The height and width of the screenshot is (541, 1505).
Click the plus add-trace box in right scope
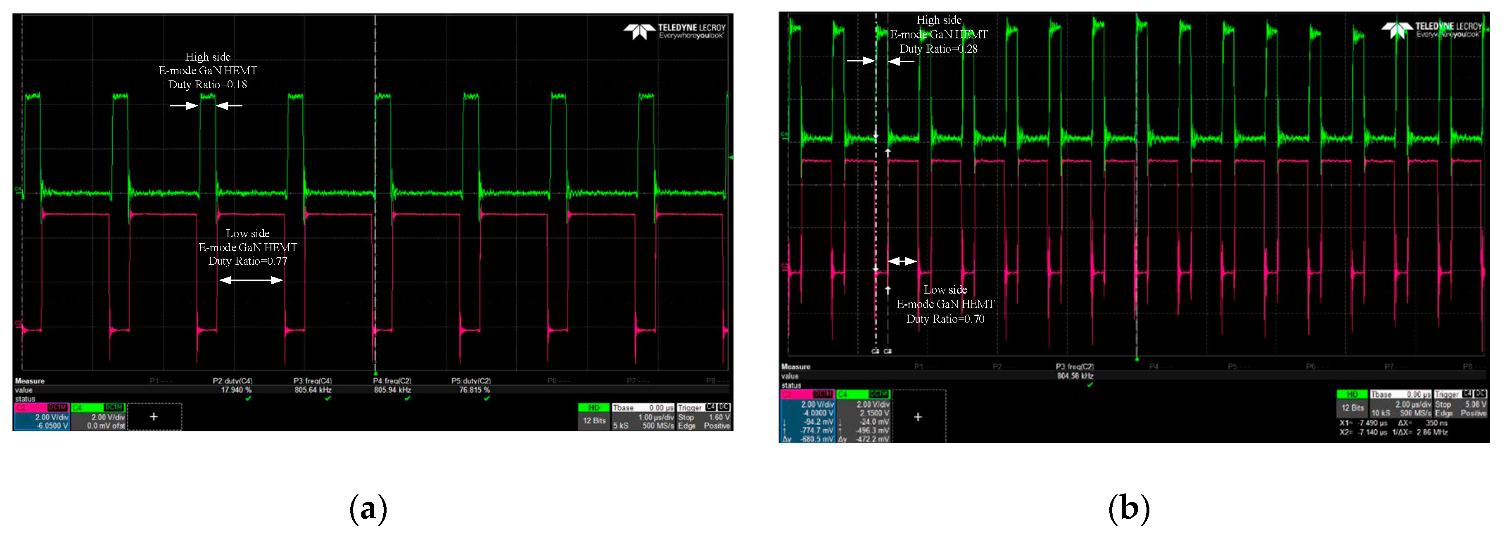[x=918, y=417]
